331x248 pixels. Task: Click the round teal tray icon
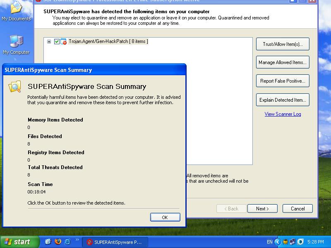point(300,242)
